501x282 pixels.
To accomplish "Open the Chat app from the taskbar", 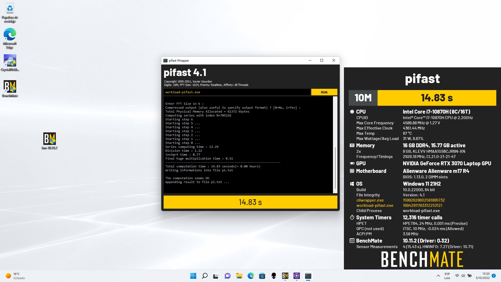I will (228, 276).
